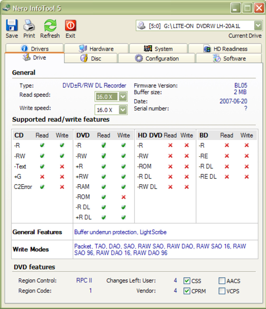This screenshot has width=266, height=309.
Task: Open the System tab
Action: tap(158, 48)
